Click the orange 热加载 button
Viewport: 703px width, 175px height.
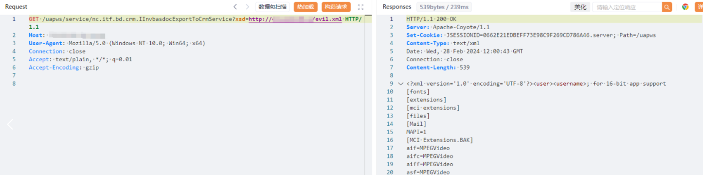coord(306,7)
